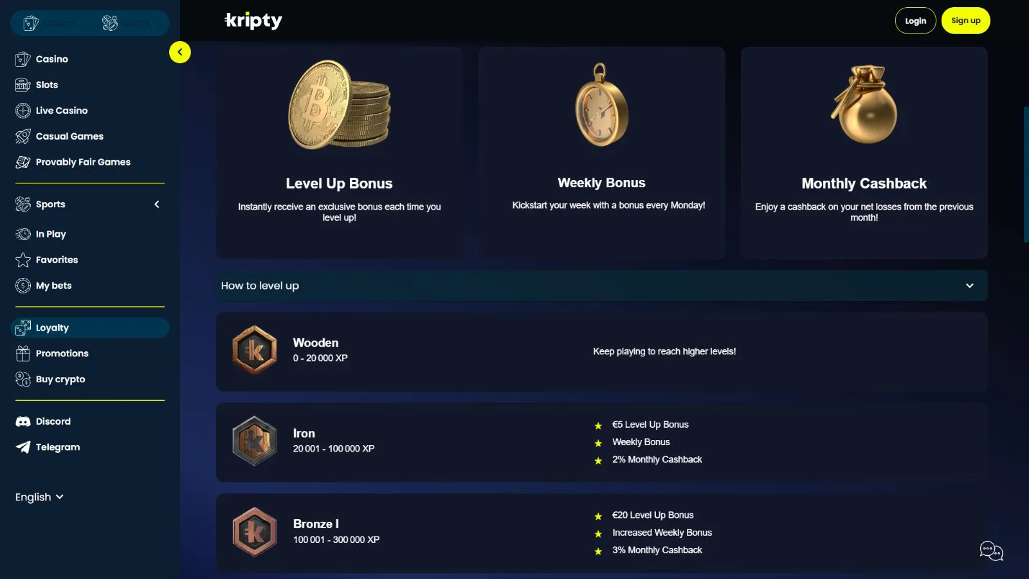The image size is (1029, 579).
Task: Open the My bets menu item
Action: [53, 286]
